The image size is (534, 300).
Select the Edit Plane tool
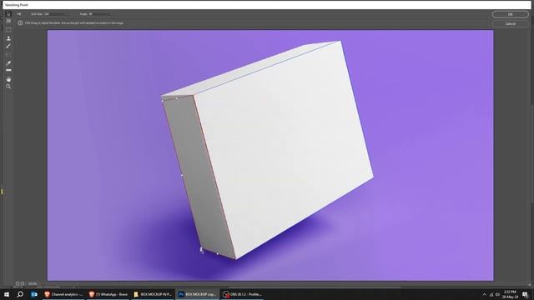(8, 14)
